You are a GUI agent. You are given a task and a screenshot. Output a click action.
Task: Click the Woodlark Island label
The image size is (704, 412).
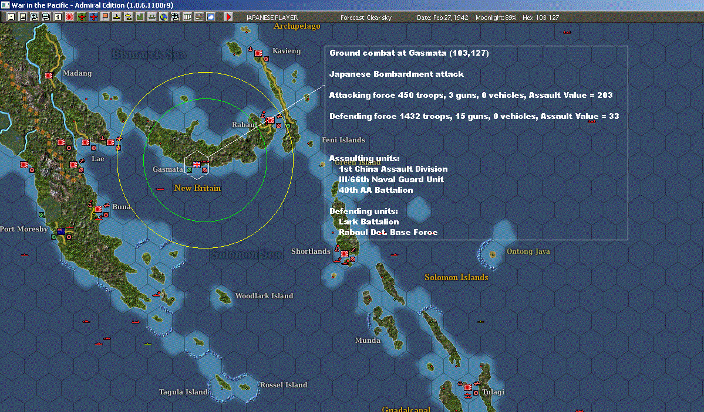click(264, 296)
